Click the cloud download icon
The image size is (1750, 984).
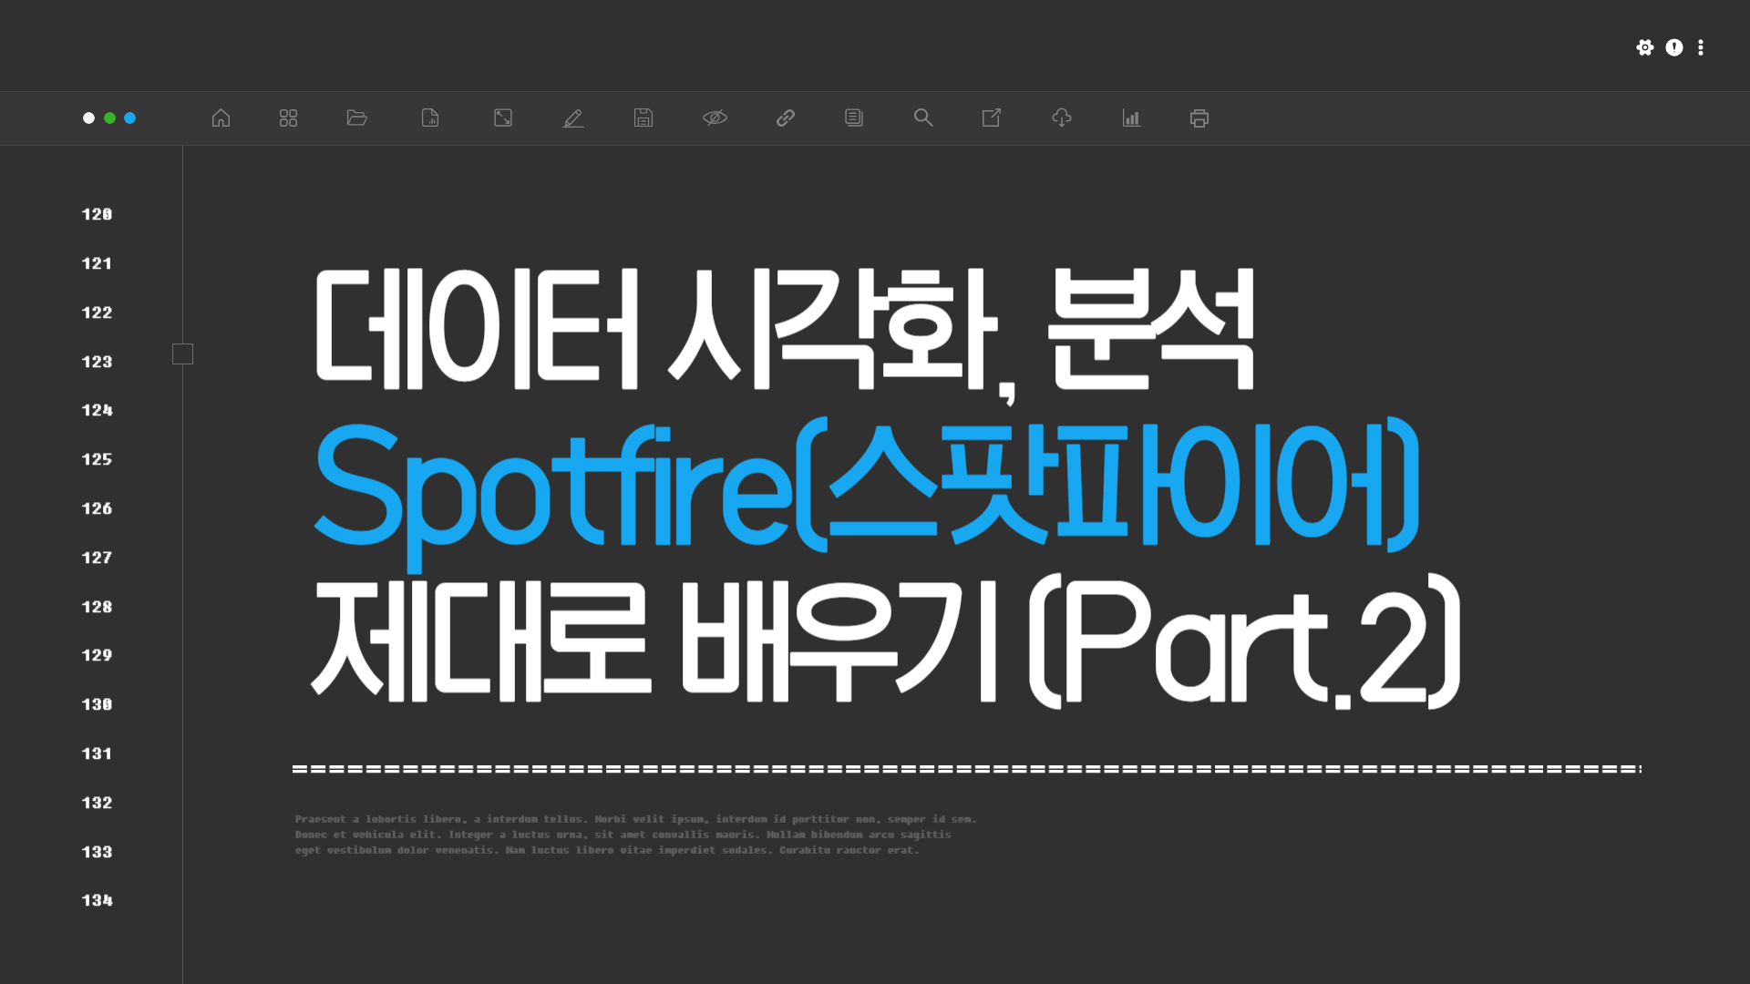(x=1062, y=118)
